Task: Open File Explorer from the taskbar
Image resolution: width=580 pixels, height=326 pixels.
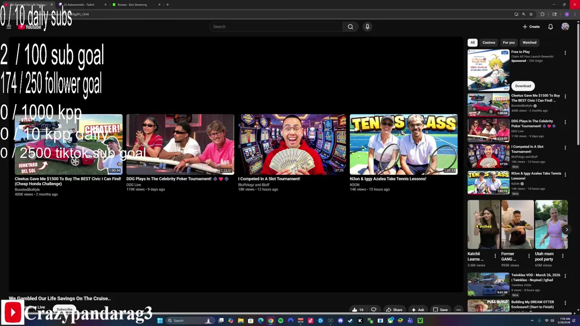Action: (x=241, y=321)
